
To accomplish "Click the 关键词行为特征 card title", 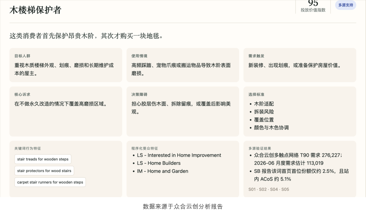I will [x=27, y=148].
